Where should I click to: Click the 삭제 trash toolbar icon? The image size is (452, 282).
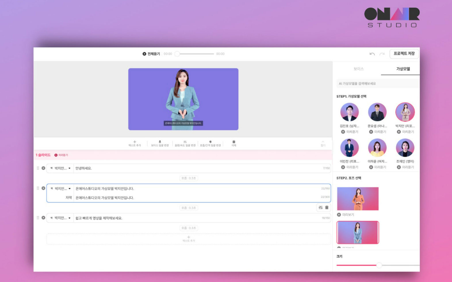(234, 143)
